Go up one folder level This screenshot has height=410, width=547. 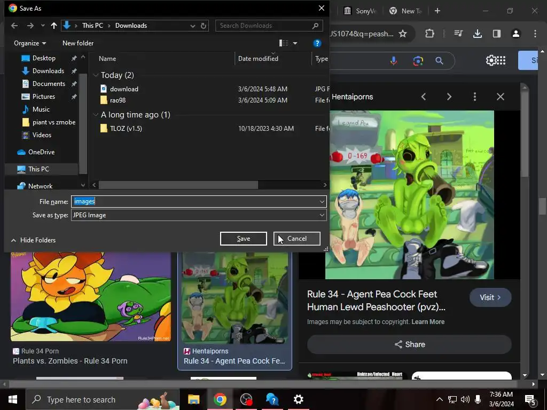coord(54,26)
